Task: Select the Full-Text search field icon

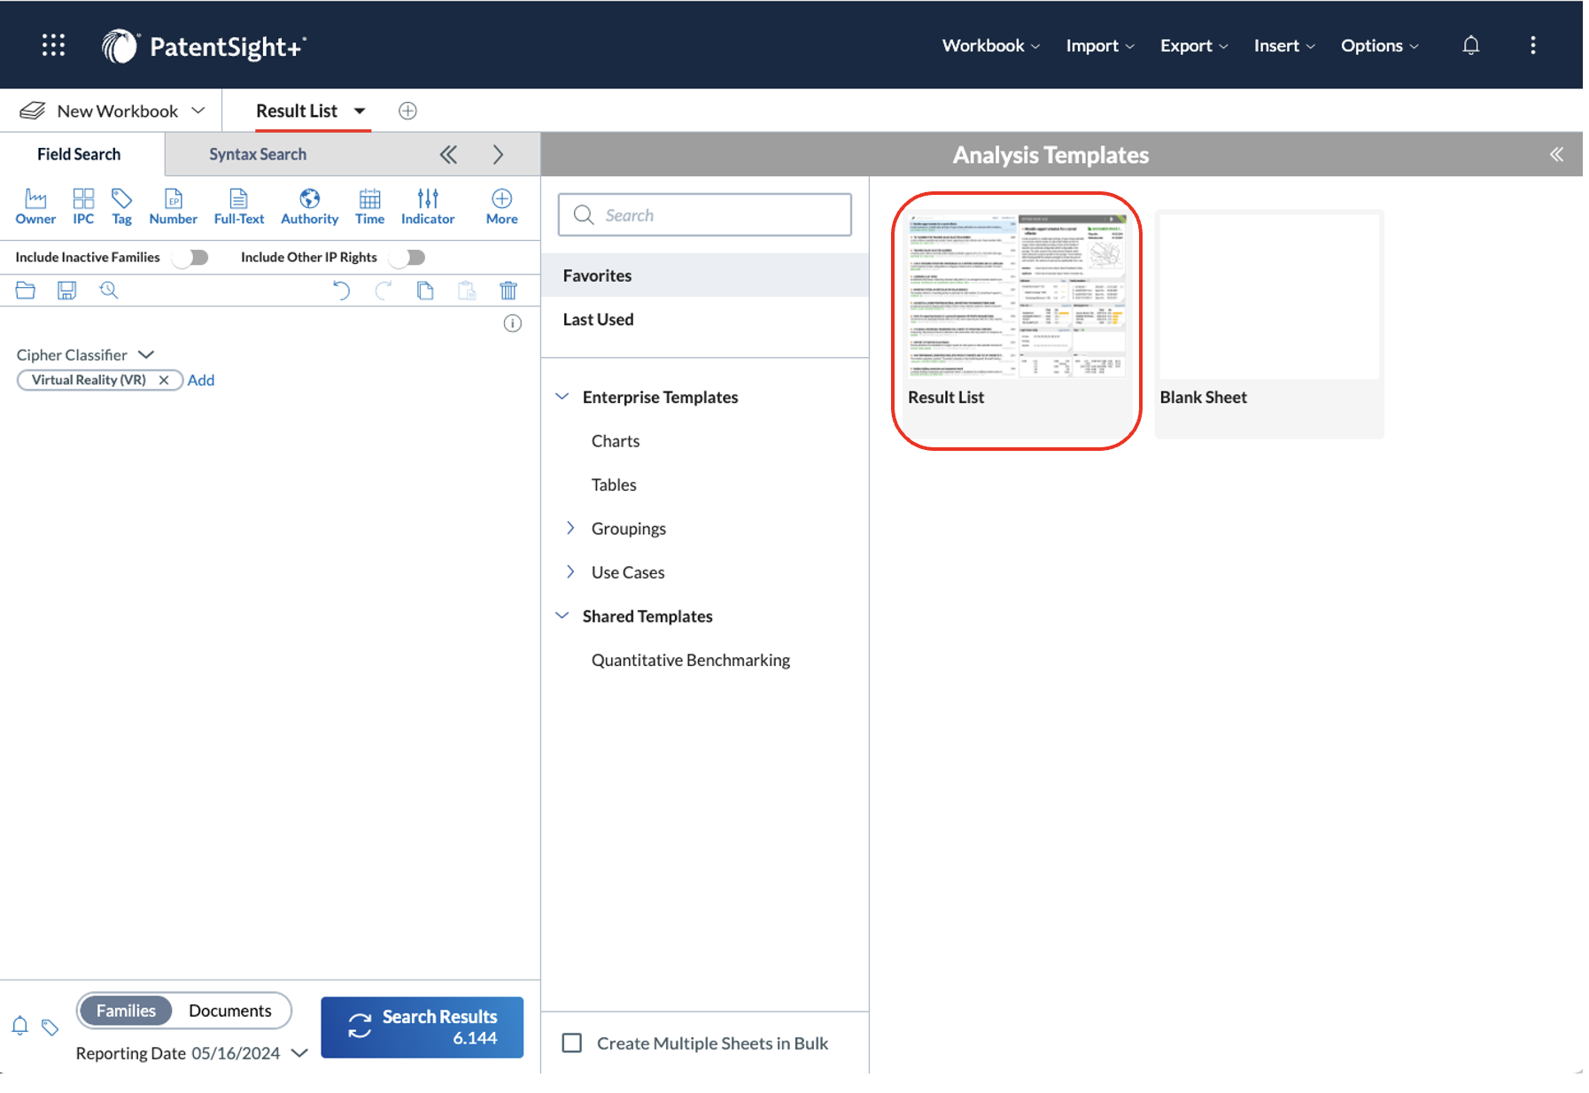Action: (x=238, y=206)
